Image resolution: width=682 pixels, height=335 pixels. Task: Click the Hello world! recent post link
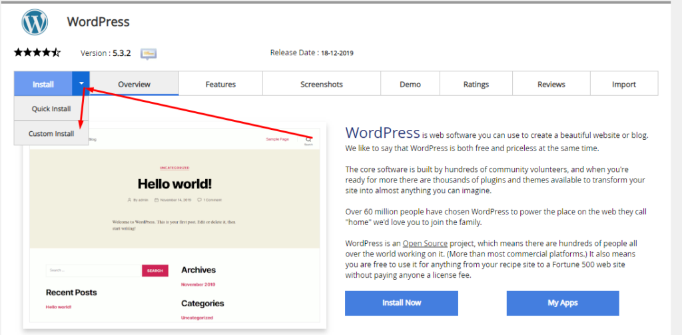[59, 307]
